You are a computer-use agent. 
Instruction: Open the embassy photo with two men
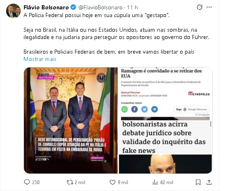[71, 120]
